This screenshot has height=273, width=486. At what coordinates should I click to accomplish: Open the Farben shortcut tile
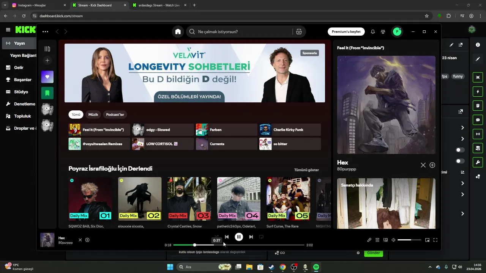[226, 130]
